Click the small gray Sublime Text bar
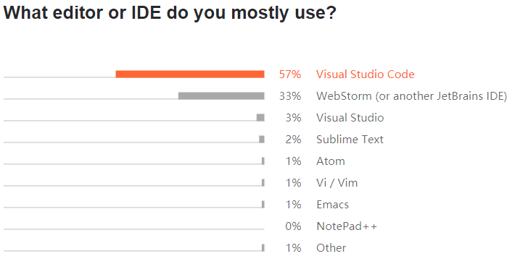The height and width of the screenshot is (264, 520). pyautogui.click(x=262, y=140)
